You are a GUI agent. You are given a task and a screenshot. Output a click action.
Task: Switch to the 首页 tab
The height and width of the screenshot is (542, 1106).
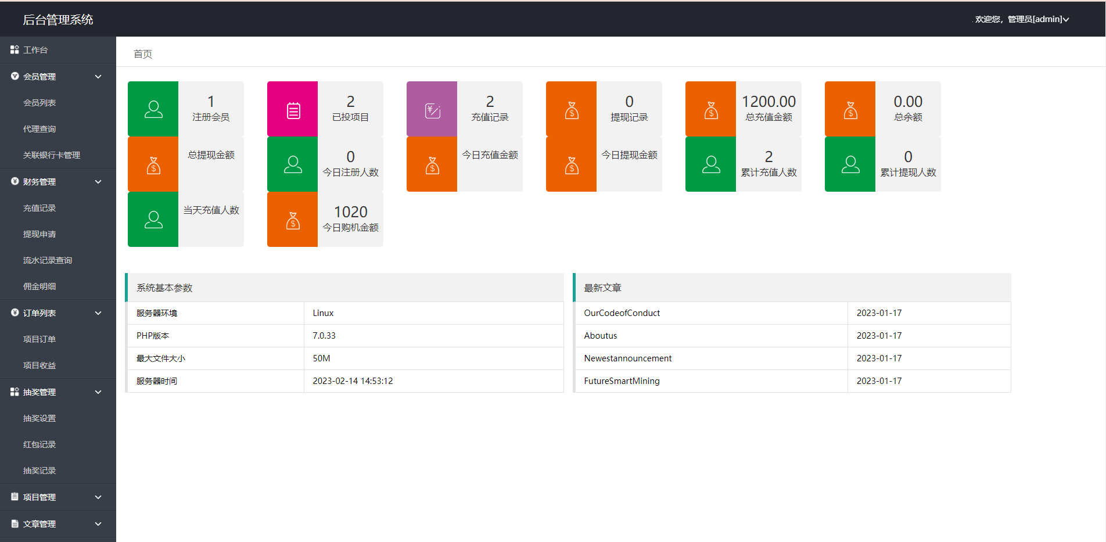coord(143,54)
